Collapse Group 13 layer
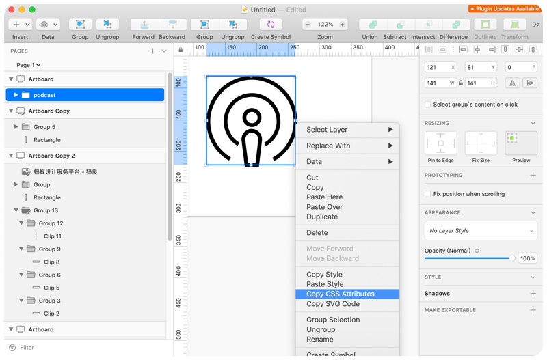Viewport: 547px width, 360px height. [16, 210]
